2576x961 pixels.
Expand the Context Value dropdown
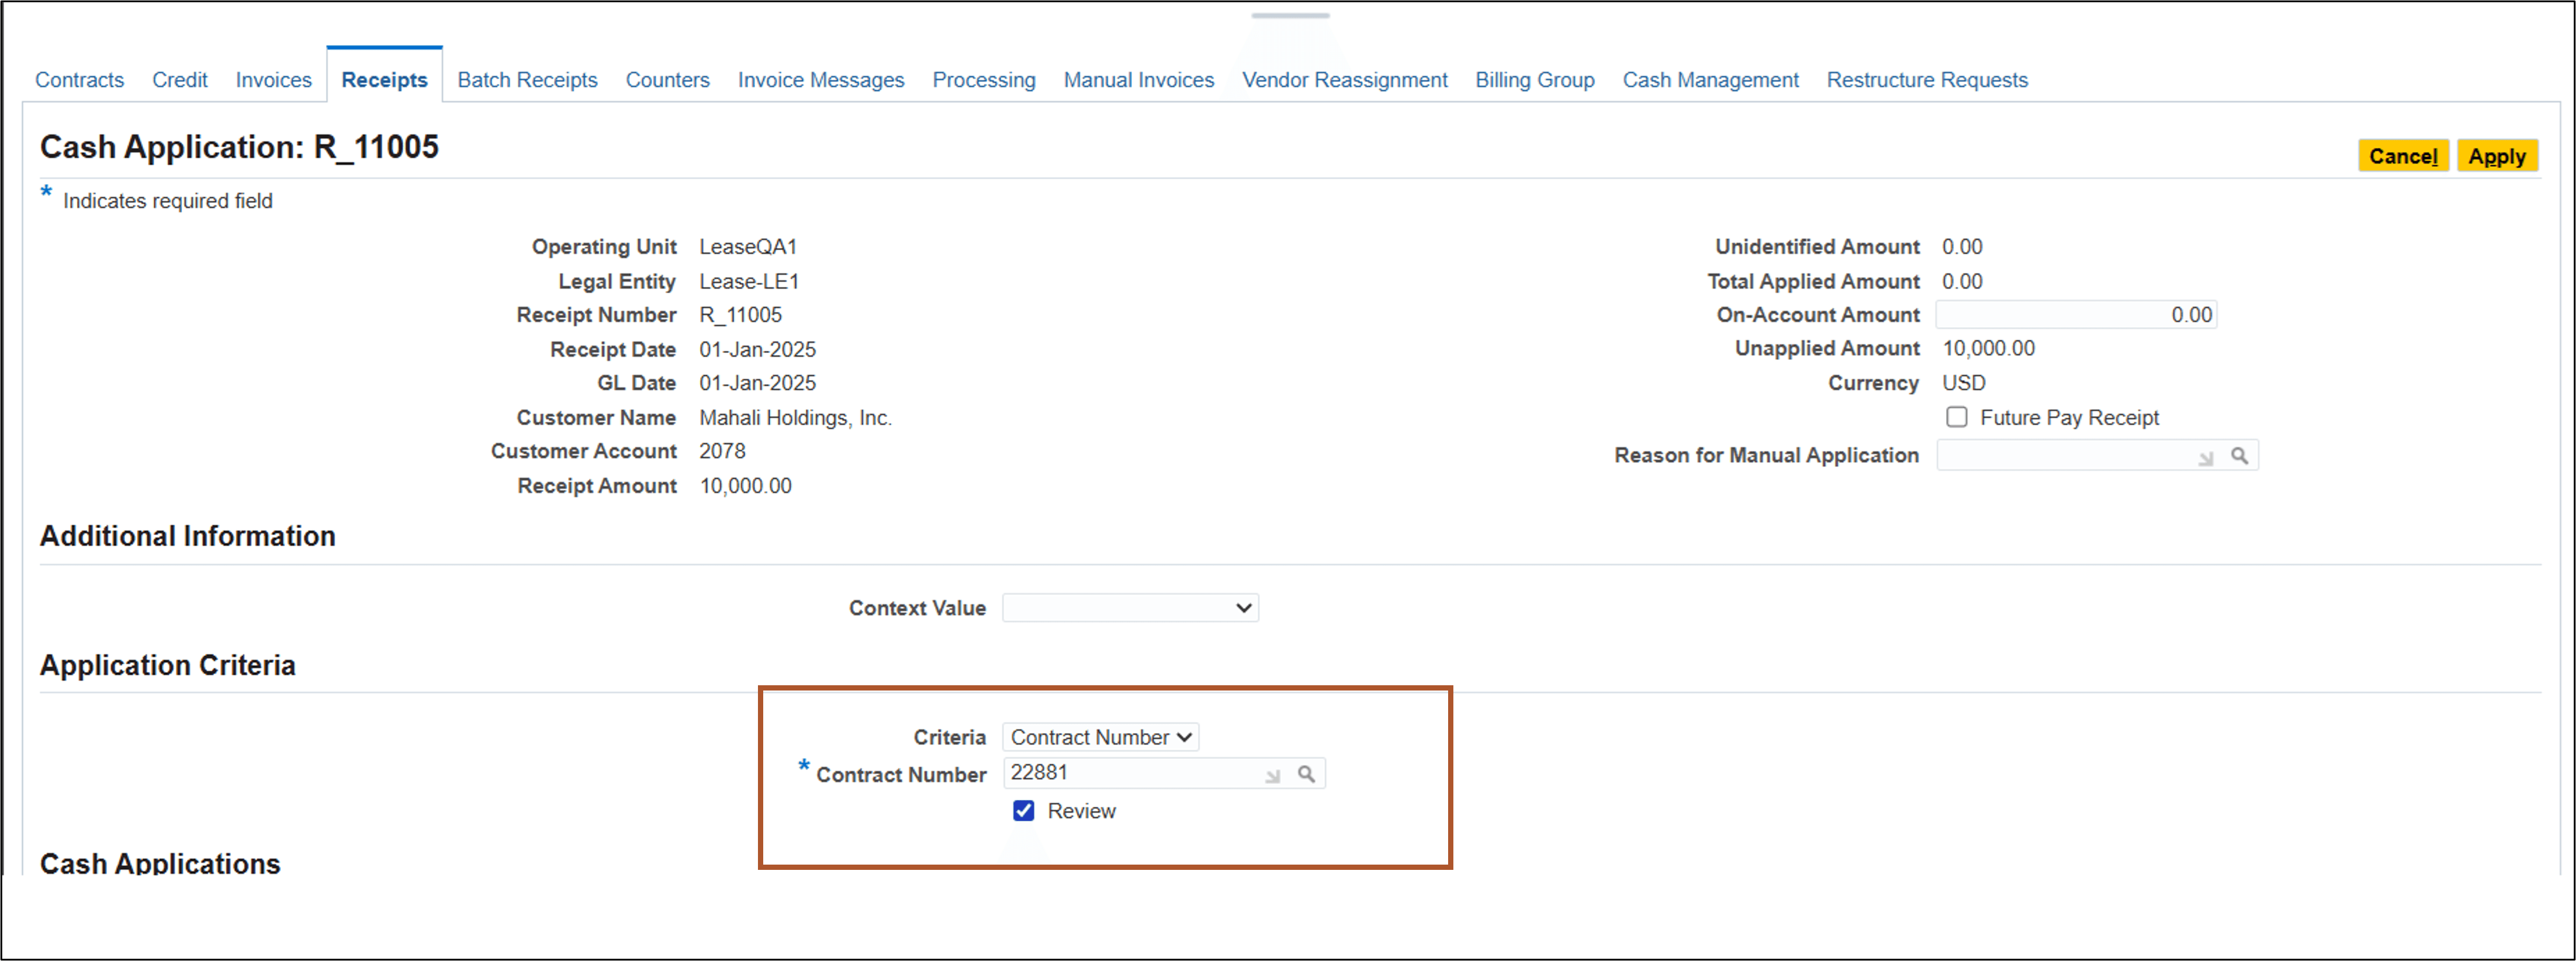tap(1130, 608)
